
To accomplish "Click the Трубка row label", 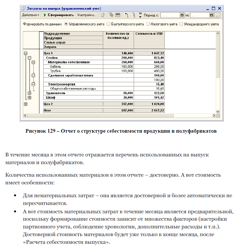I will pyautogui.click(x=55, y=71).
